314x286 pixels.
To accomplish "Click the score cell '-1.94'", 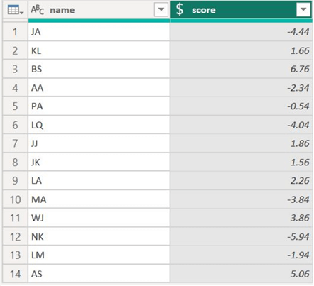I will [242, 255].
